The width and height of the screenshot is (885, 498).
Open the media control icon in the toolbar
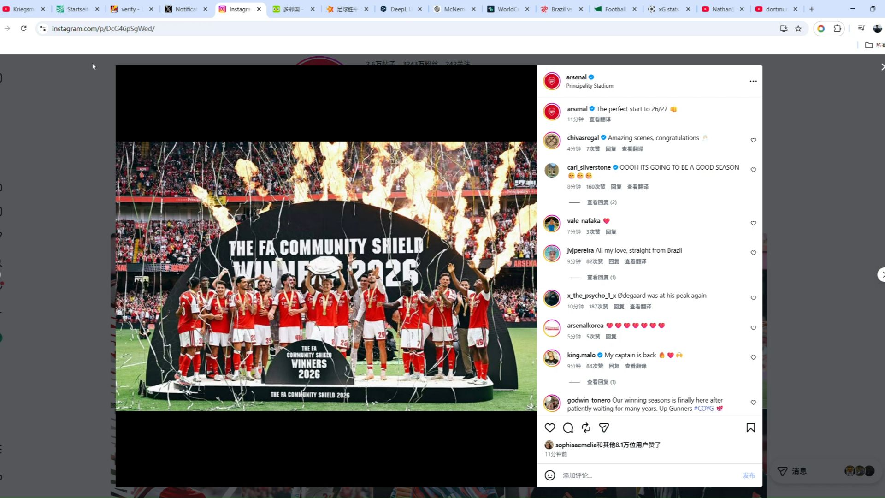[x=861, y=29]
